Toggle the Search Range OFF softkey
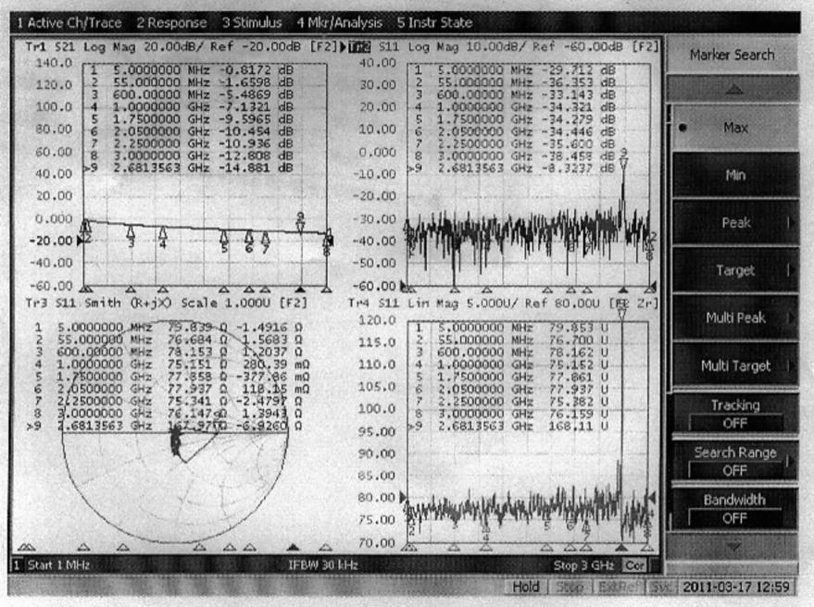814x607 pixels. [734, 461]
